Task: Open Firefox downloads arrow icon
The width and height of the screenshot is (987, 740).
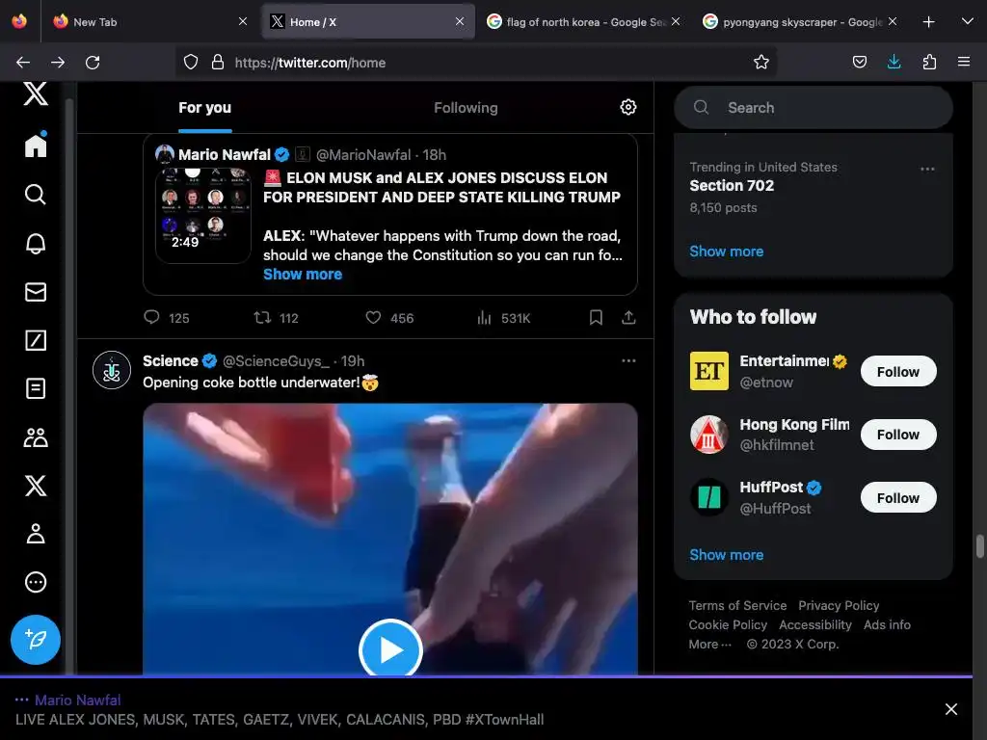Action: coord(894,62)
